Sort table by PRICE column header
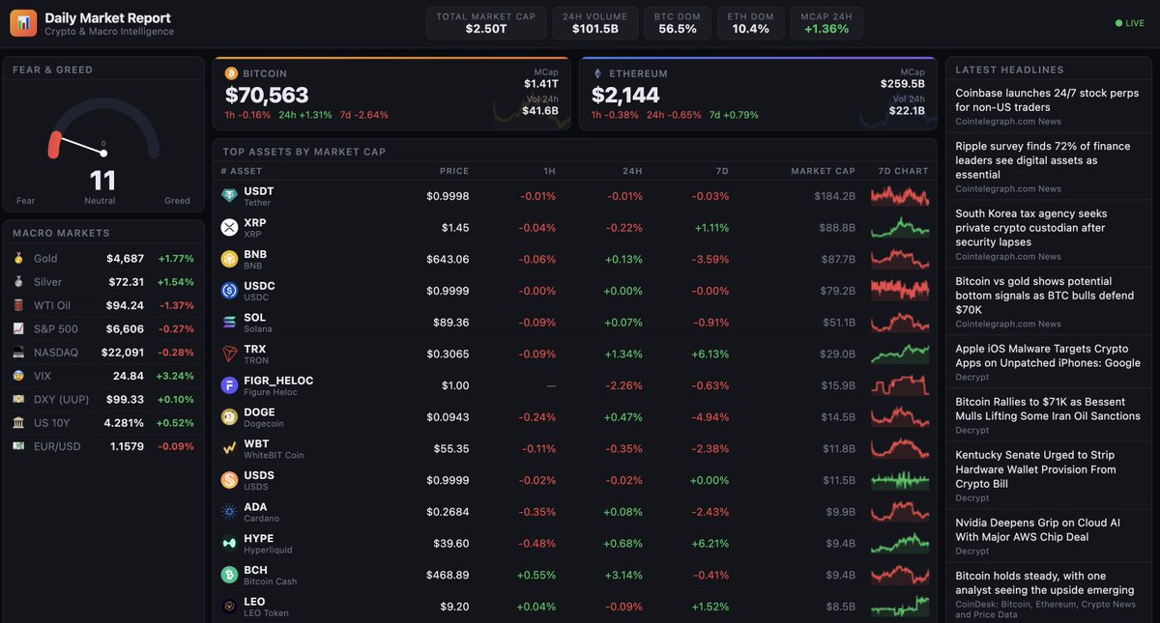1160x623 pixels. pos(454,171)
